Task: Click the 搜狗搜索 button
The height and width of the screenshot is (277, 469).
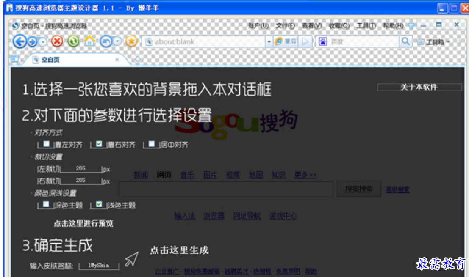Action: click(x=358, y=189)
